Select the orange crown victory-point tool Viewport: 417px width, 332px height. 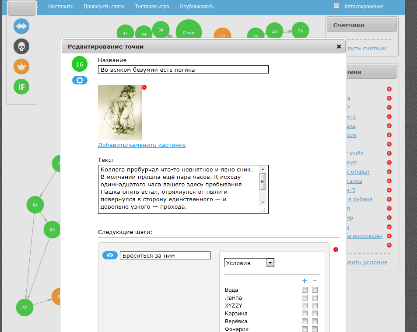click(21, 66)
